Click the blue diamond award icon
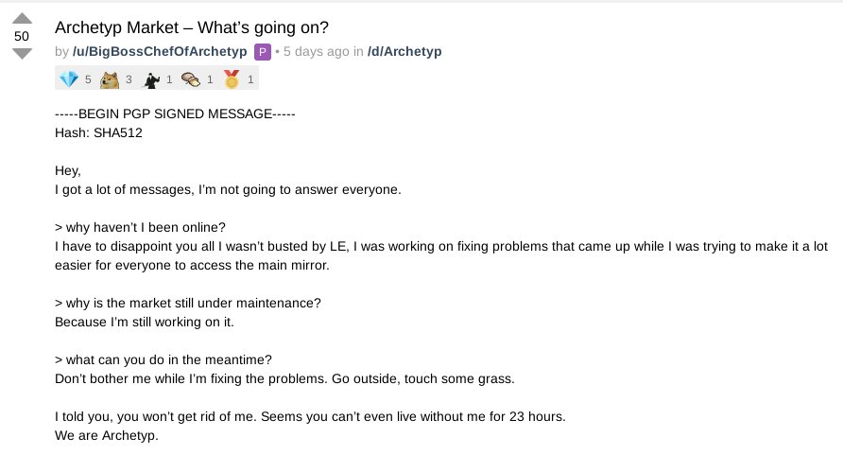Image resolution: width=843 pixels, height=455 pixels. tap(69, 79)
